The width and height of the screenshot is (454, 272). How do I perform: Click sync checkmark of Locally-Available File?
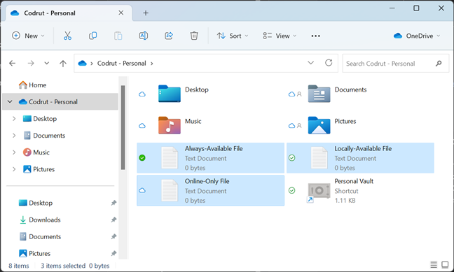(x=292, y=158)
